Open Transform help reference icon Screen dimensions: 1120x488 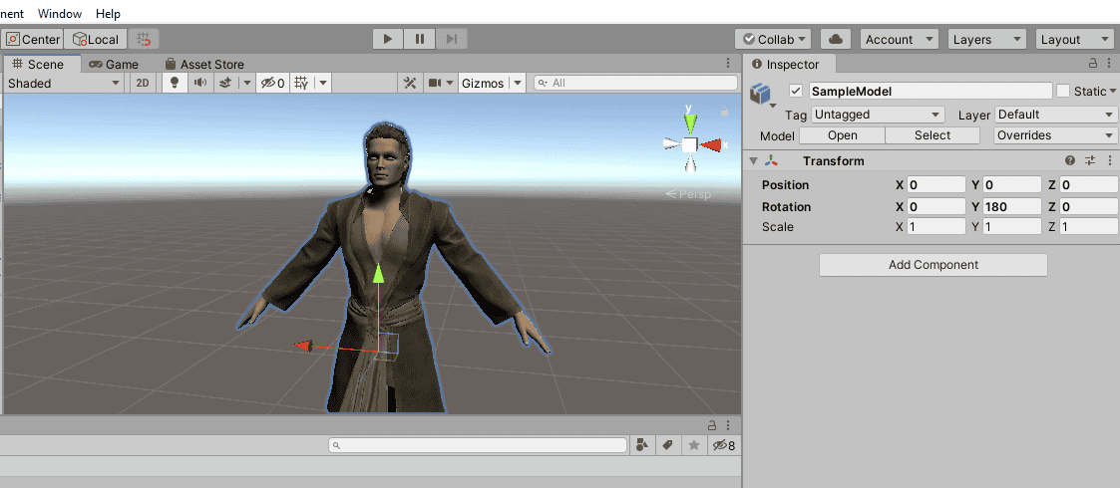click(1070, 160)
